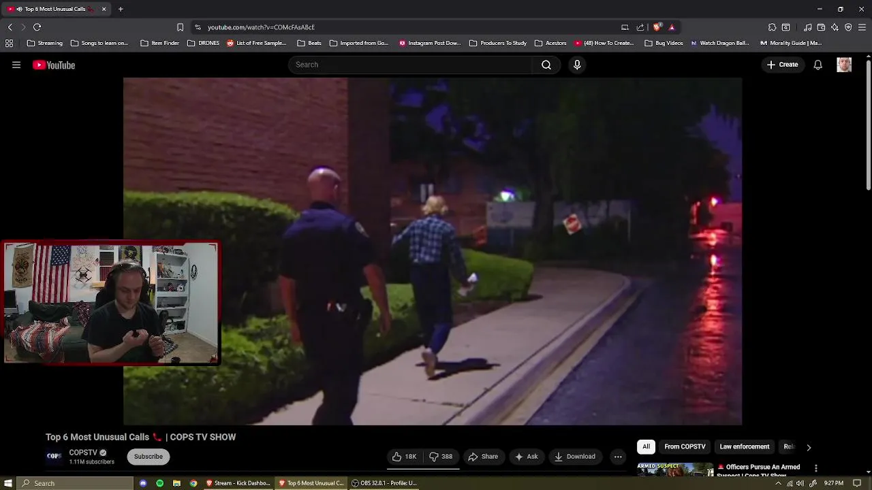Open the Streaming bookmarks folder
The width and height of the screenshot is (872, 490).
44,43
